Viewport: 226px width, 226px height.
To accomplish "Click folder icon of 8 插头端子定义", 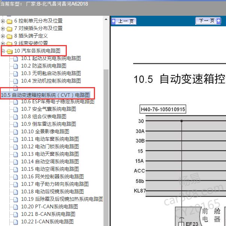I will (9, 36).
